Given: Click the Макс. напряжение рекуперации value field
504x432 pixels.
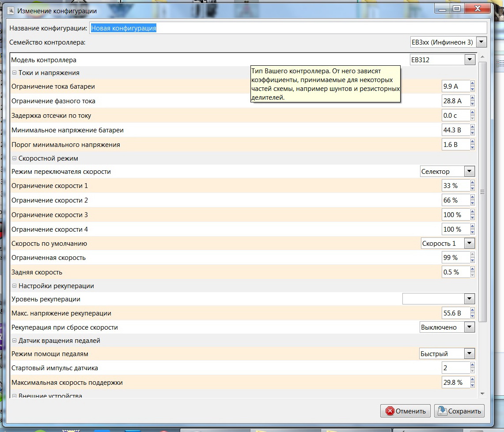Looking at the screenshot, I should (455, 313).
